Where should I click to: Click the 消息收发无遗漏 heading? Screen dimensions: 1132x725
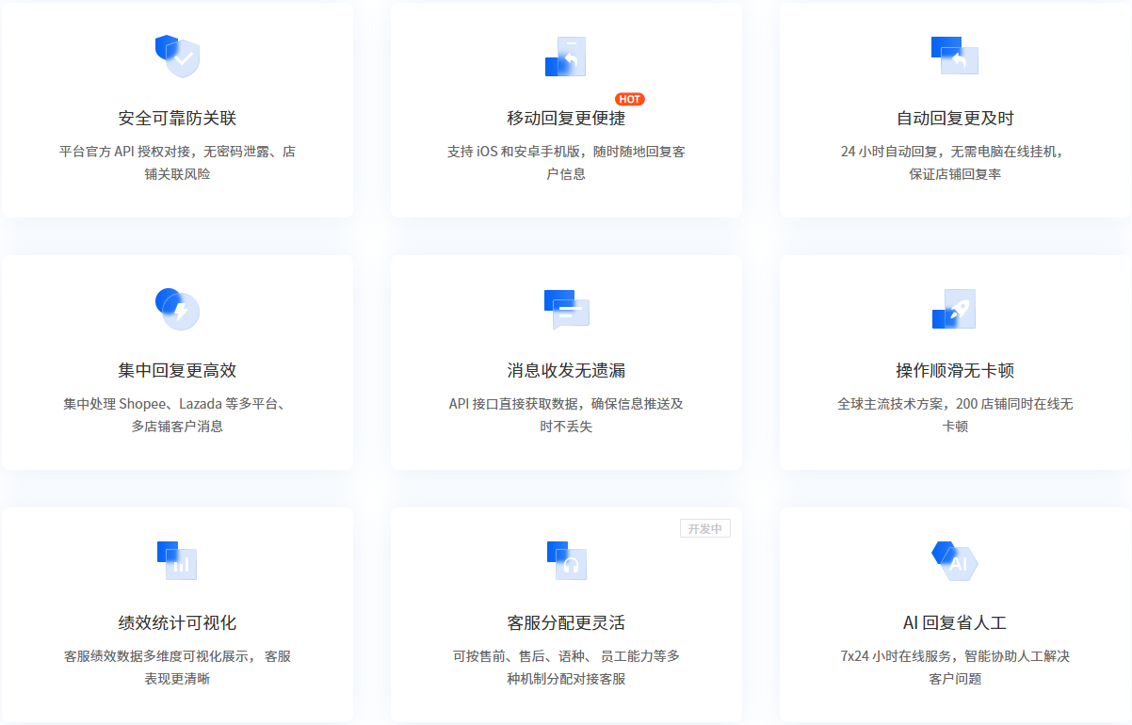[x=566, y=371]
